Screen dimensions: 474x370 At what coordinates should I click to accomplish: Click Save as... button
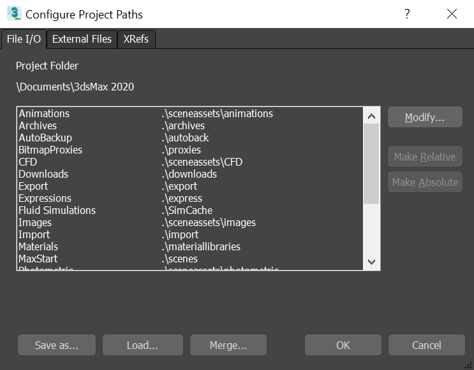pos(57,345)
